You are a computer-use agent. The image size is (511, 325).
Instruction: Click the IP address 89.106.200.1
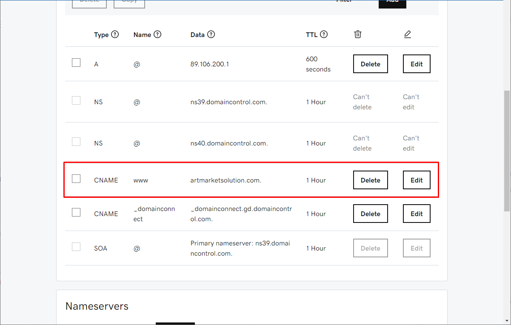click(x=210, y=64)
